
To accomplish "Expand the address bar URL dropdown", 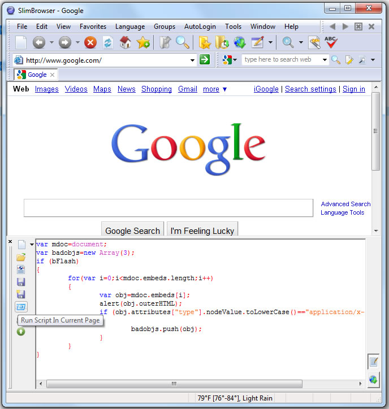I will [192, 60].
